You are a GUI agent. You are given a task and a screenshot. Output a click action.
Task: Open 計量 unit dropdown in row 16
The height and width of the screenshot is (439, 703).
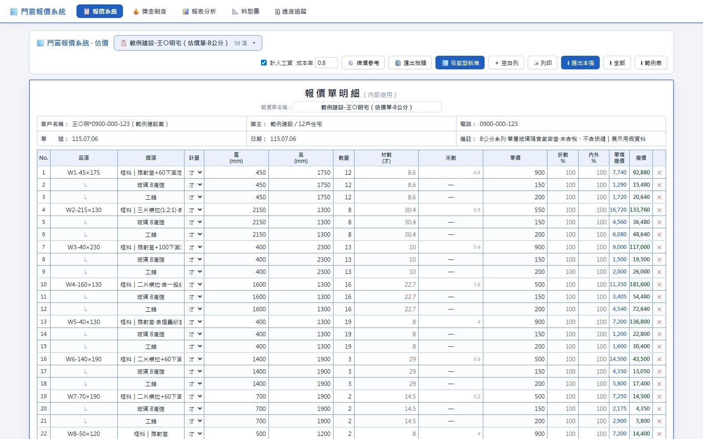coord(195,359)
